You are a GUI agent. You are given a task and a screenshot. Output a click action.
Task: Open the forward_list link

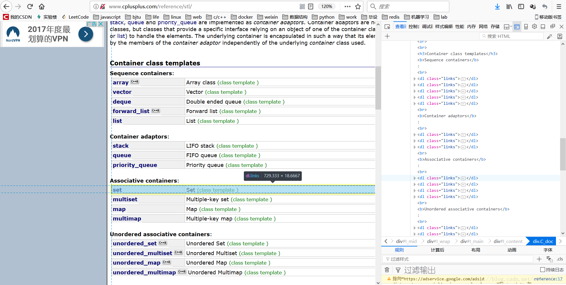(x=131, y=111)
